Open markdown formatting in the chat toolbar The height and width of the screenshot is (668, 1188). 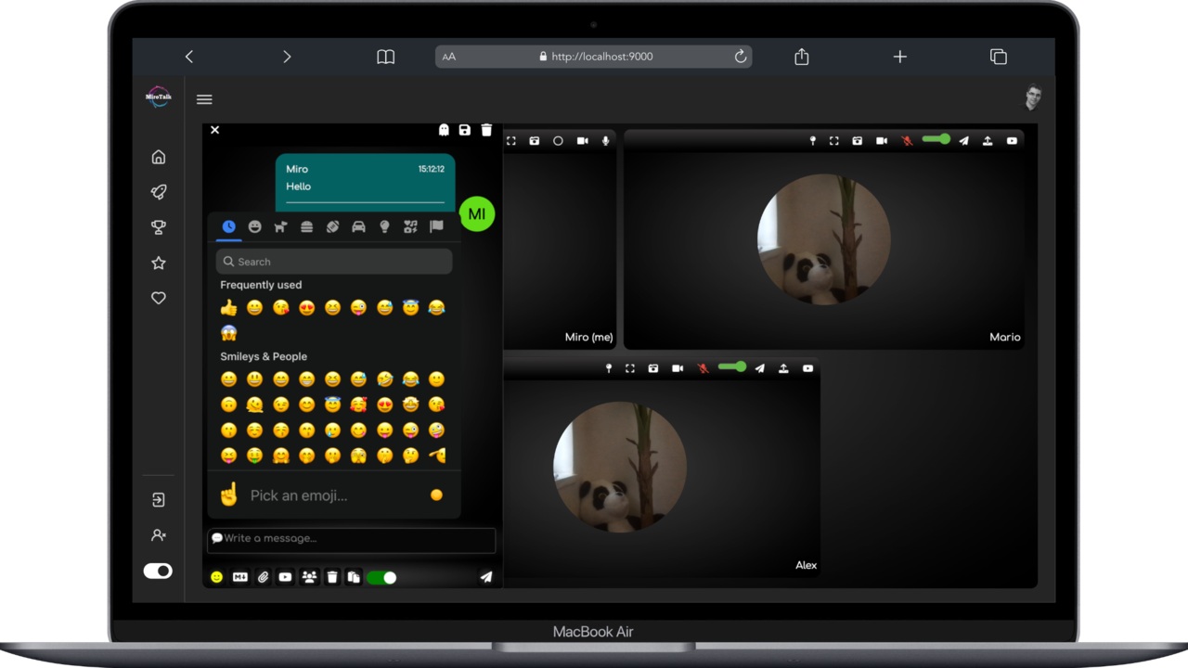pyautogui.click(x=239, y=577)
